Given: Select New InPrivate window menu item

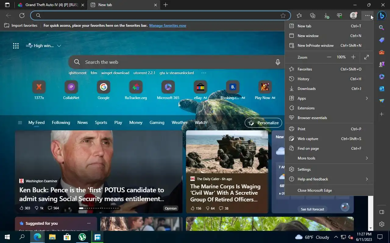Looking at the screenshot, I should (329, 46).
